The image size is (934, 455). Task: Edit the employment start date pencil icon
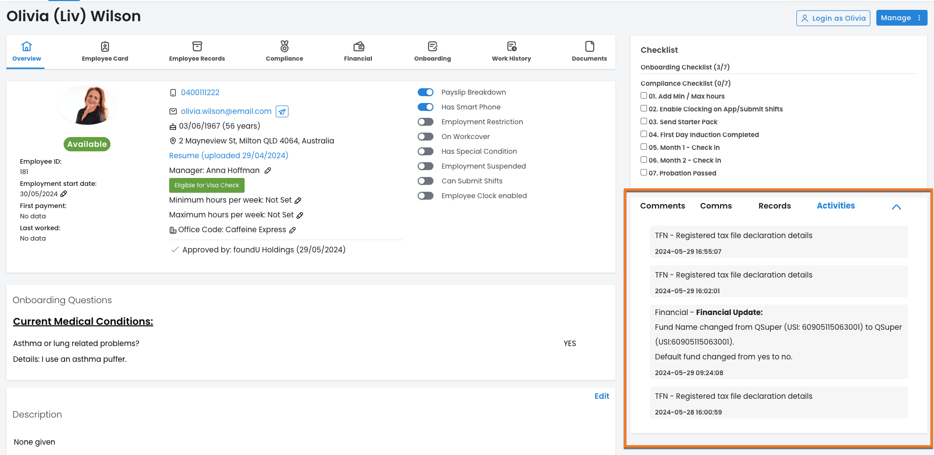coord(64,194)
